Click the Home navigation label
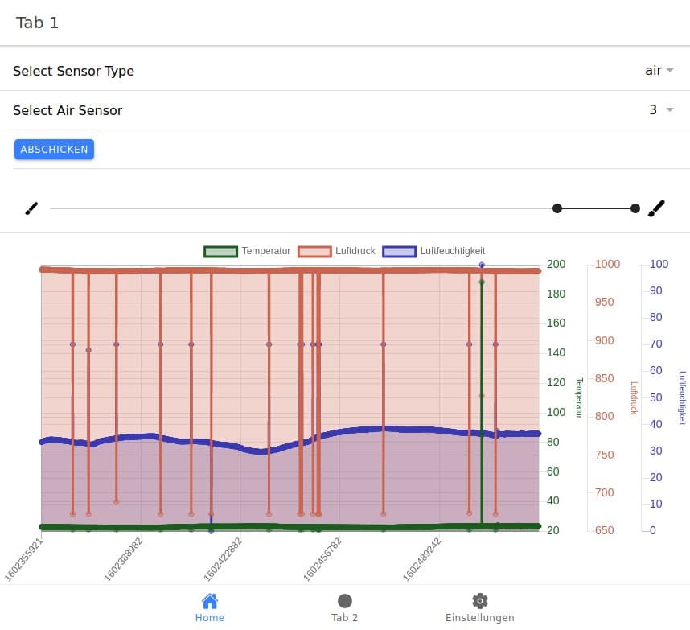The image size is (690, 630). pos(209,617)
